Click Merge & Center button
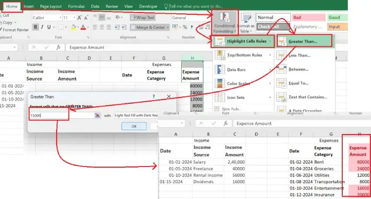371x199 pixels. (147, 27)
